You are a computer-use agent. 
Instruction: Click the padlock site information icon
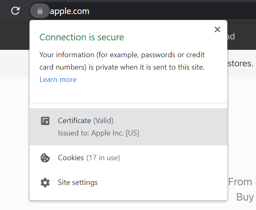click(40, 11)
